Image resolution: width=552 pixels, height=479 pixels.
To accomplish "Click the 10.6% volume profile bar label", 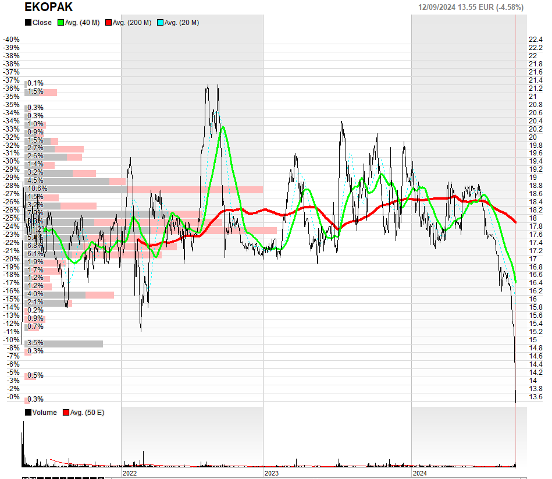I will tap(37, 189).
